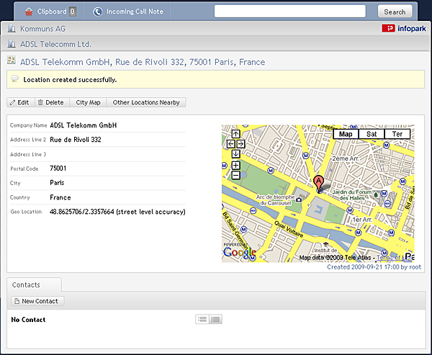Zoom in on the map with plus
Viewport: 432px width, 355px height.
click(235, 166)
